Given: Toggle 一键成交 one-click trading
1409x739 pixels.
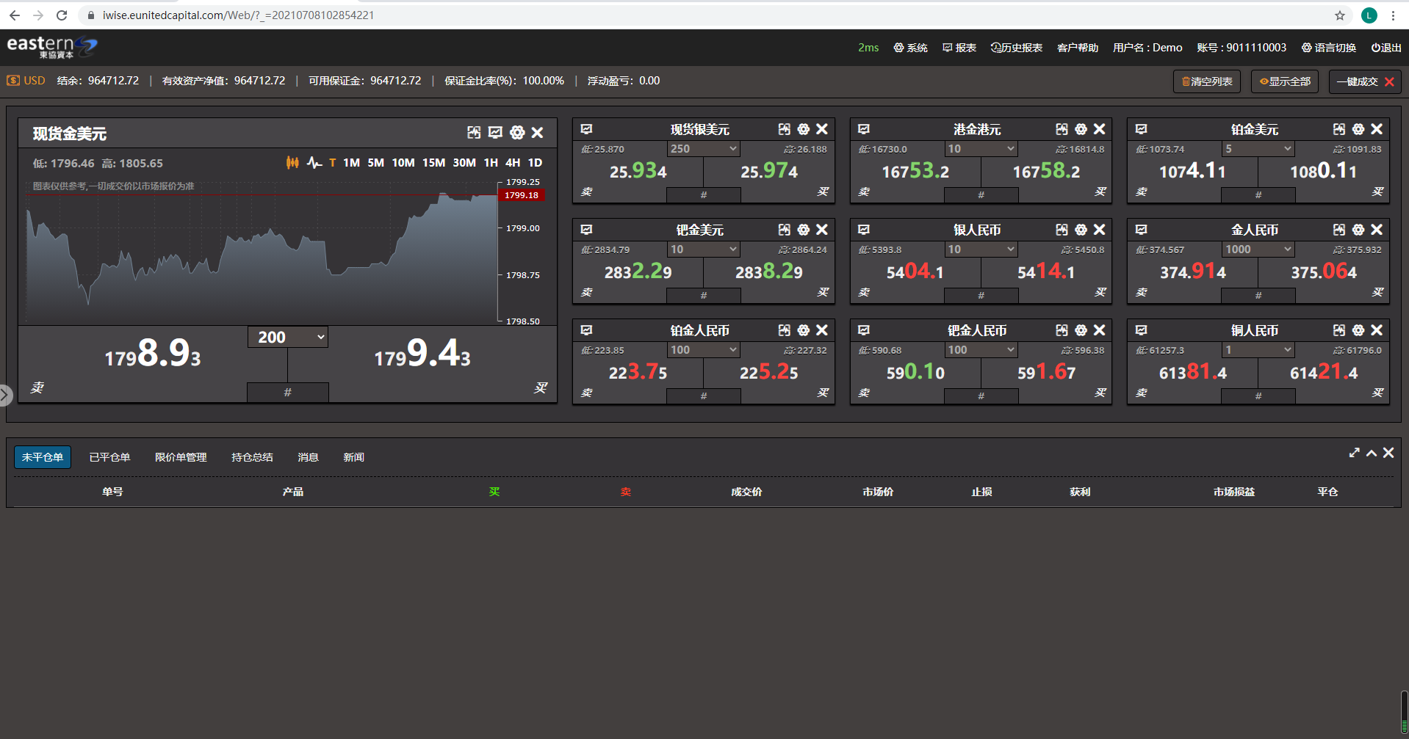Looking at the screenshot, I should pos(1364,81).
